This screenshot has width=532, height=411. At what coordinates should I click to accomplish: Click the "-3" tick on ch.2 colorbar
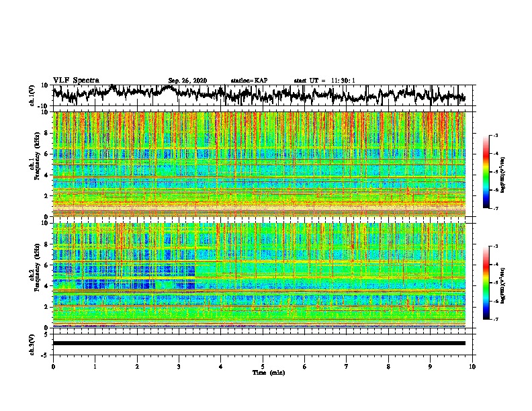[x=495, y=246]
